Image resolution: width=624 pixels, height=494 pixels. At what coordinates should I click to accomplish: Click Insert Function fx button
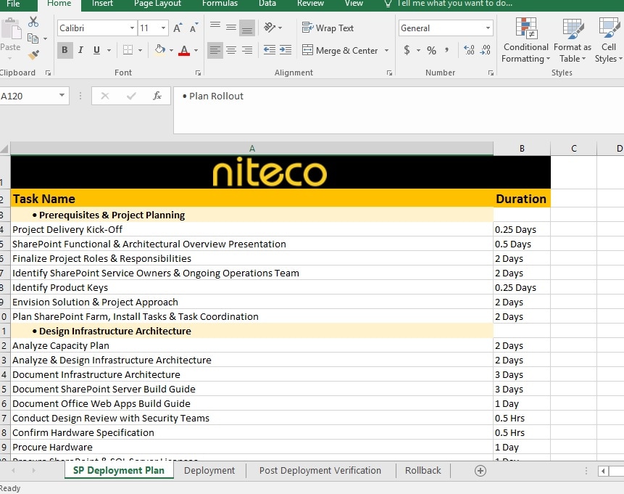pyautogui.click(x=157, y=96)
